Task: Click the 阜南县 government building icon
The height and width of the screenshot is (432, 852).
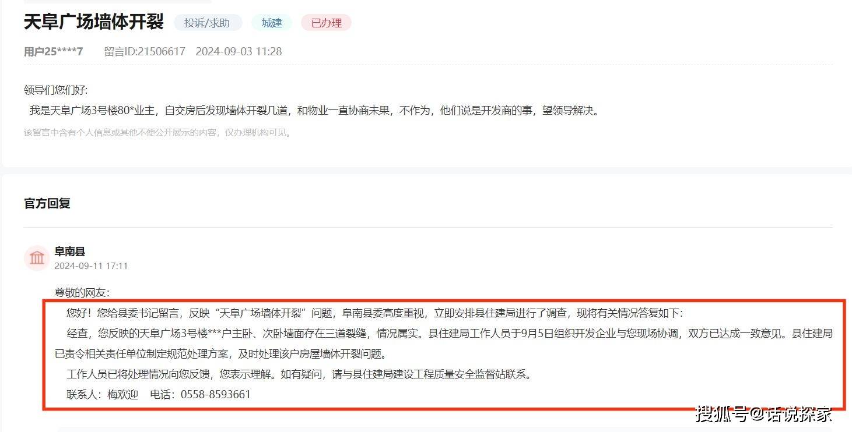Action: [37, 258]
